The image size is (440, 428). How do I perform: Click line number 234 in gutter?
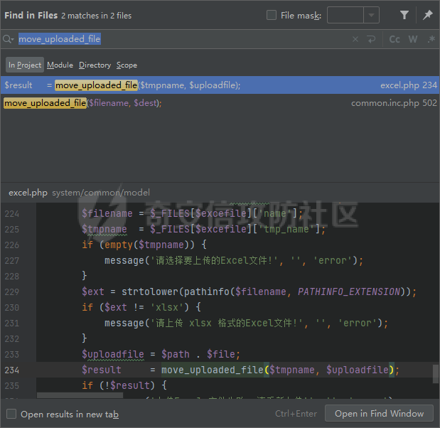tap(12, 370)
